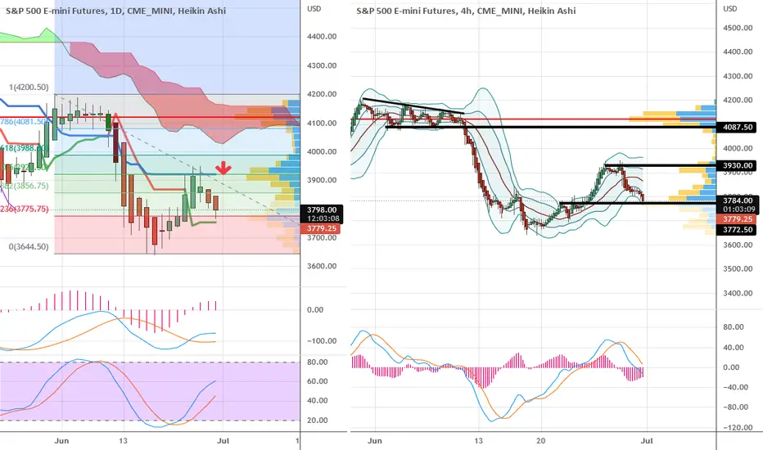Screen dimensions: 763x450
Task: Select the 4h chart title 'S&P 500 E-mini Futures, 4h'
Action: tap(414, 10)
